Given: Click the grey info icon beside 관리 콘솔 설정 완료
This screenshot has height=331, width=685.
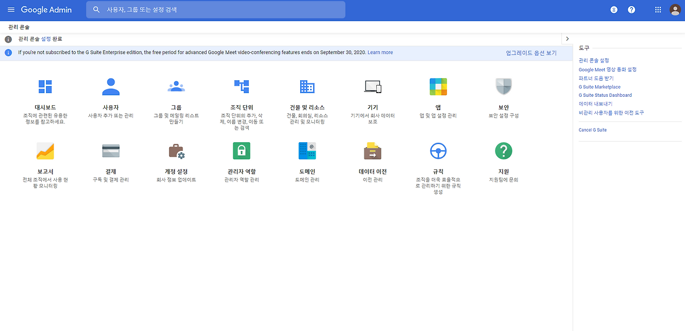Looking at the screenshot, I should tap(8, 39).
